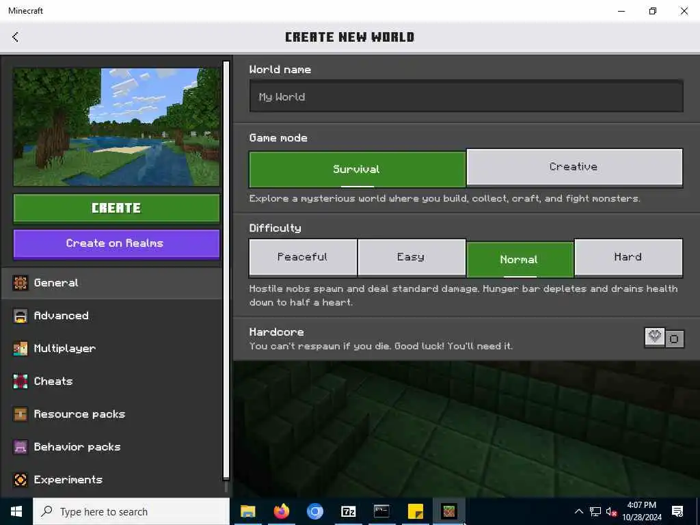
Task: Show hidden system tray icons
Action: click(578, 511)
